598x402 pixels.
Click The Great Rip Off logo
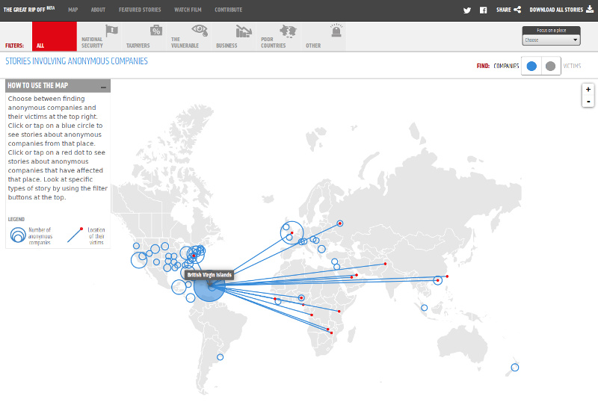pos(29,9)
